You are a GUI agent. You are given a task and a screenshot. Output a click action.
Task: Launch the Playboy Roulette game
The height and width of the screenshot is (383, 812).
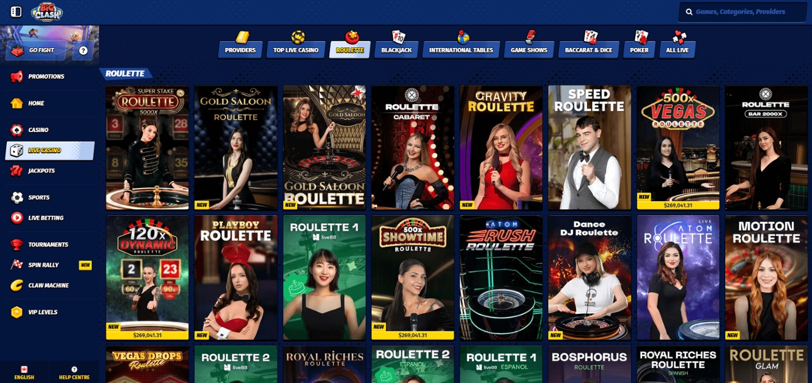tap(235, 277)
